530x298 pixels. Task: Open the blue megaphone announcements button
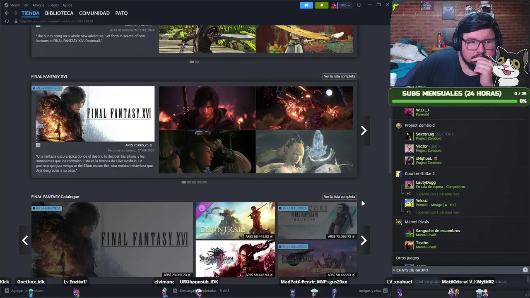point(306,5)
